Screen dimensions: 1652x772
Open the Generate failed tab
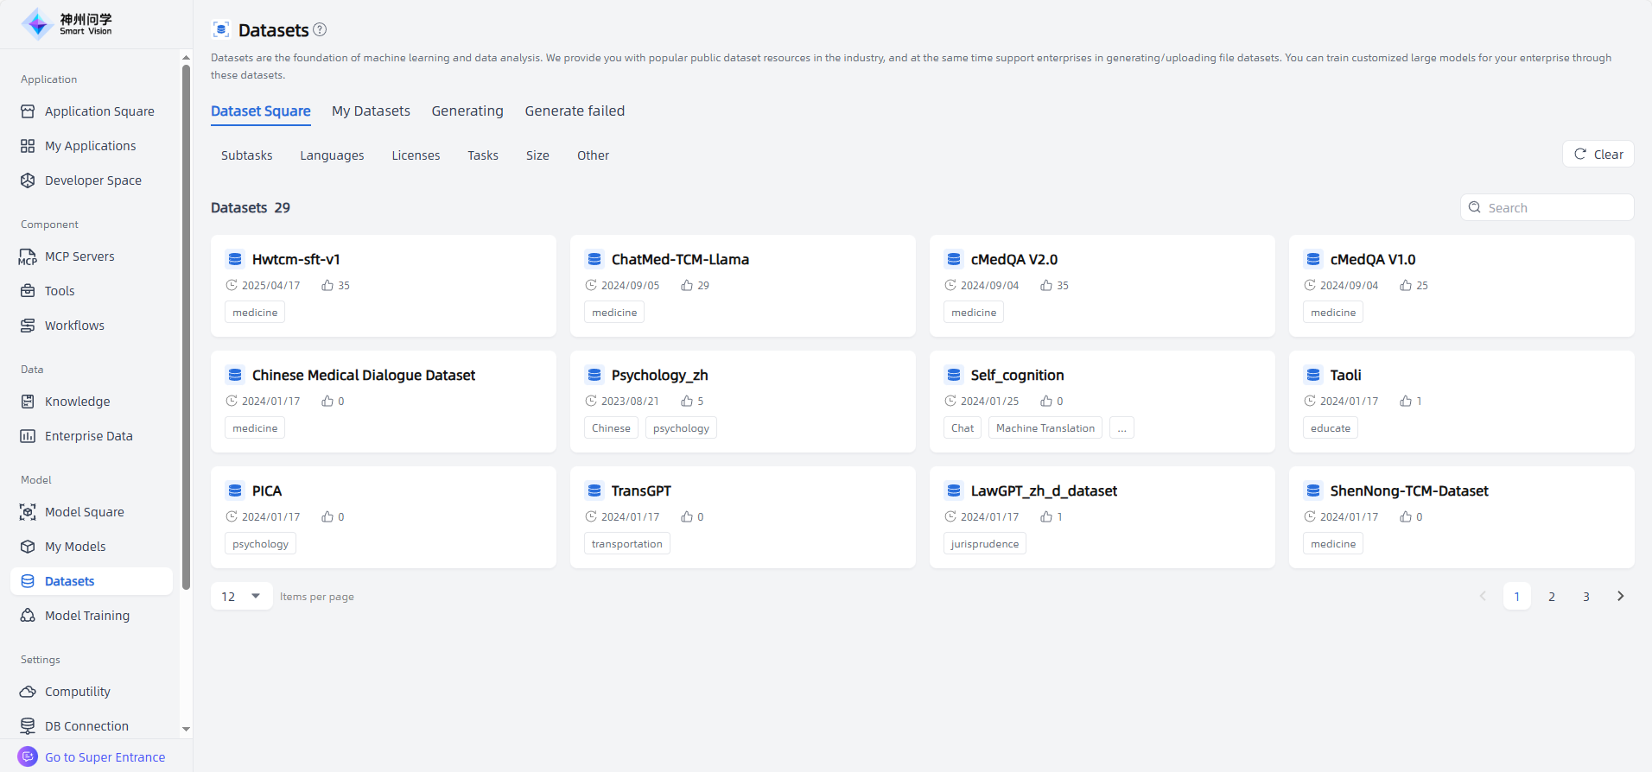tap(575, 111)
